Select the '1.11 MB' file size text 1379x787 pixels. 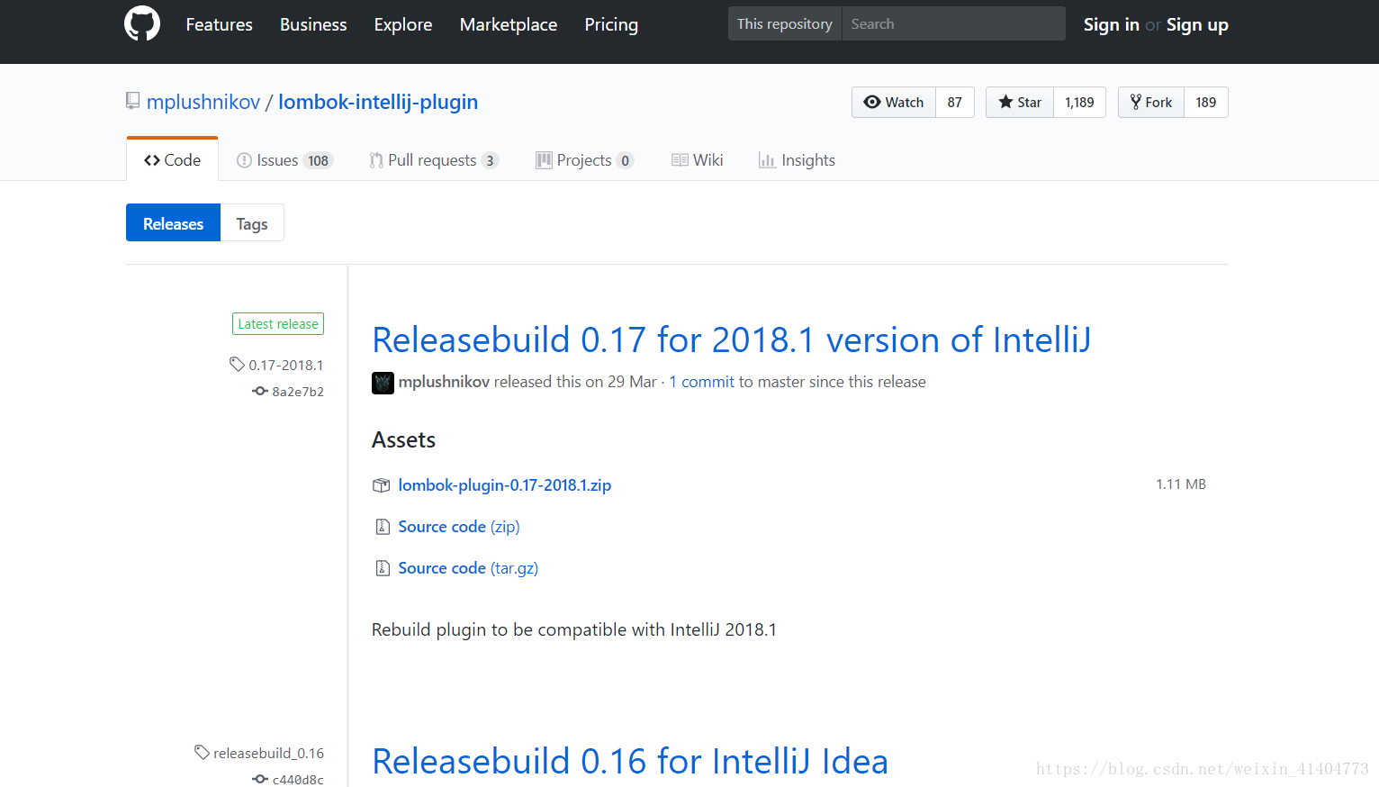(x=1181, y=484)
